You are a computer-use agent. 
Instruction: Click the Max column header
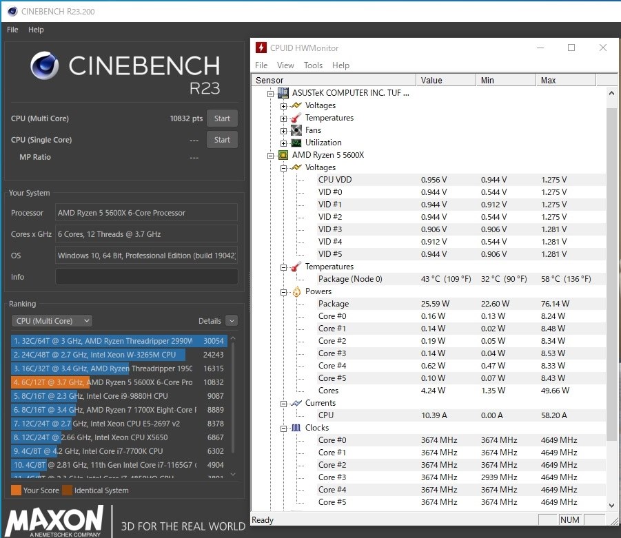tap(566, 80)
